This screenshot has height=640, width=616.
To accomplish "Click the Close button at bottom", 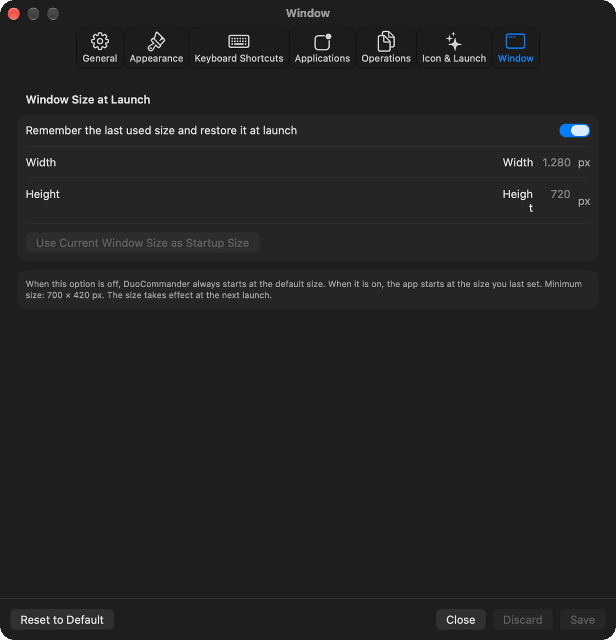I will tap(460, 620).
